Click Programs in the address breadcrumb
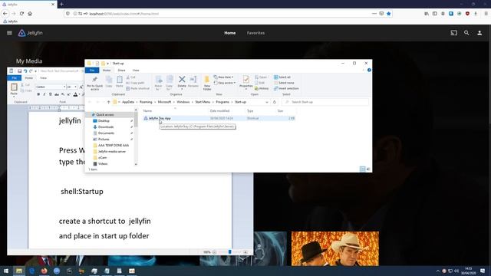This screenshot has height=276, width=491. (222, 102)
